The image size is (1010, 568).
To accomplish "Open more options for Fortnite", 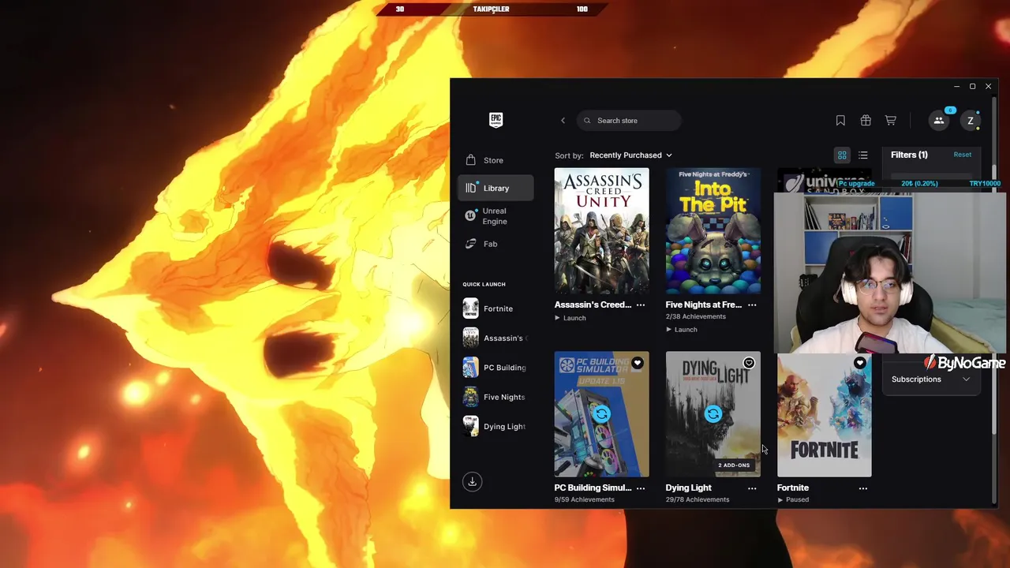I will point(863,488).
